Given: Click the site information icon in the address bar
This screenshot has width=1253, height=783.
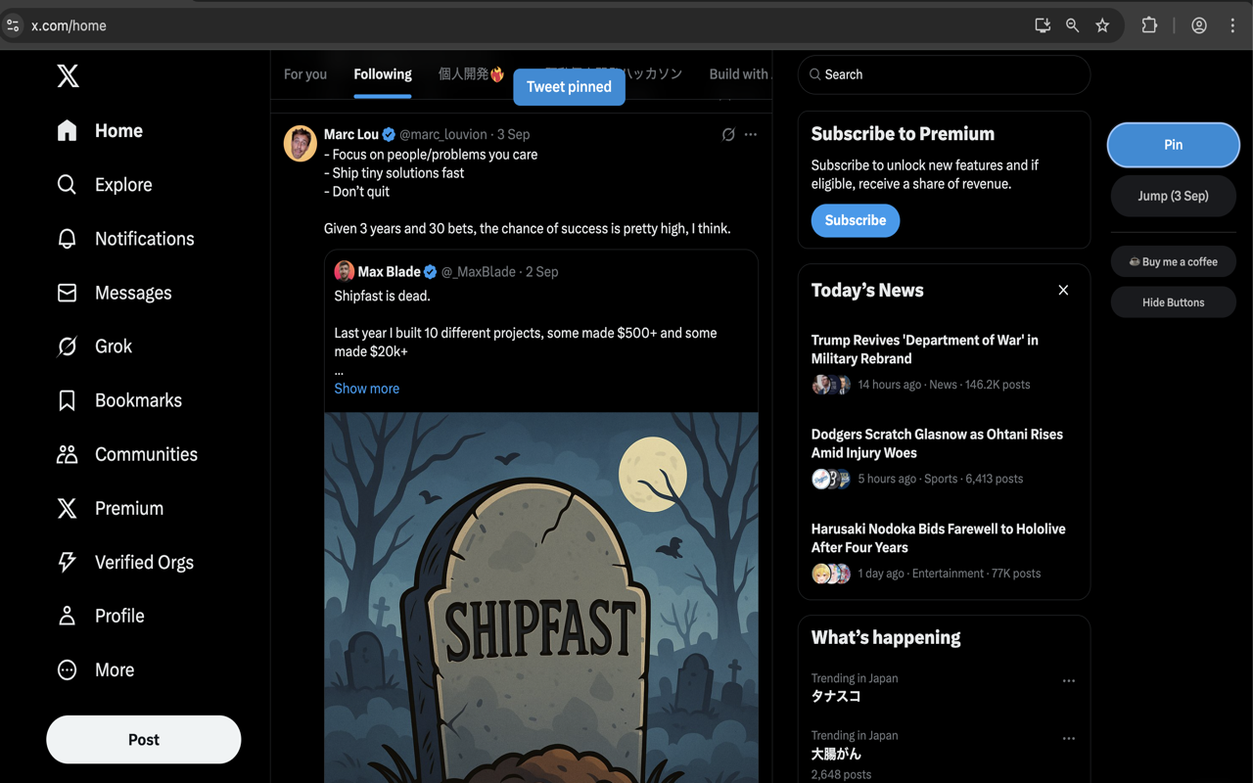Looking at the screenshot, I should (13, 25).
